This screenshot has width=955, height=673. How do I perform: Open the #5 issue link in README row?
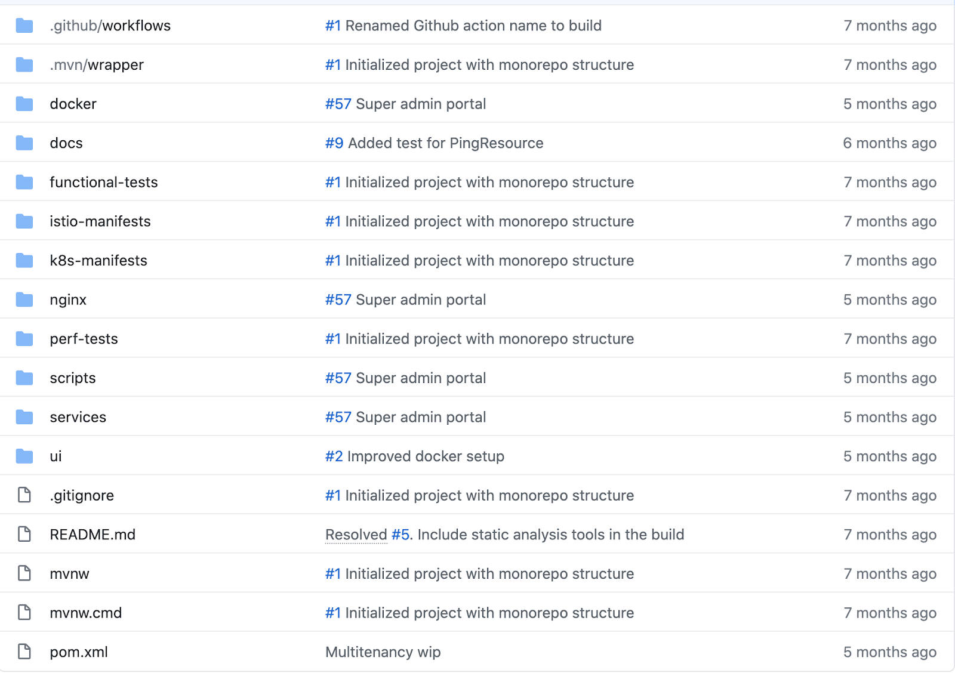pos(401,535)
